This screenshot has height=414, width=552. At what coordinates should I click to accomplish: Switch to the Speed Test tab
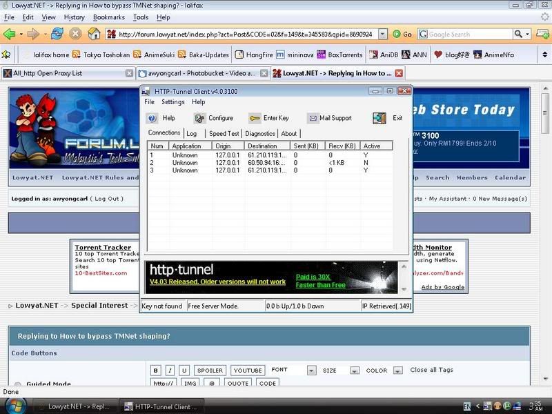click(224, 133)
